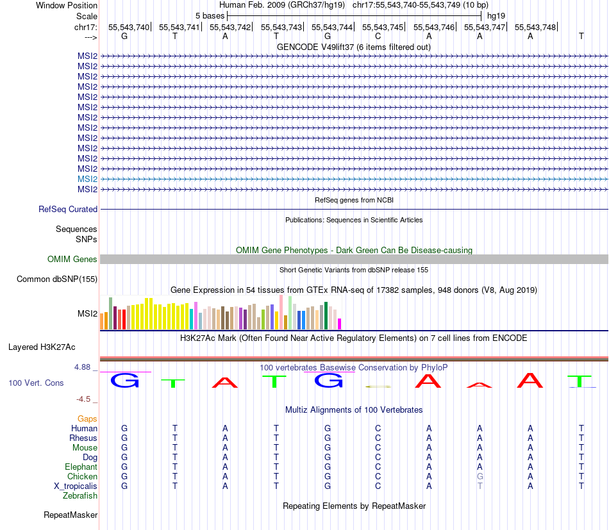Screen dimensions: 609x530
Task: Open 'Multiz Alignments of 100 Vertebrates' title
Action: coord(354,410)
